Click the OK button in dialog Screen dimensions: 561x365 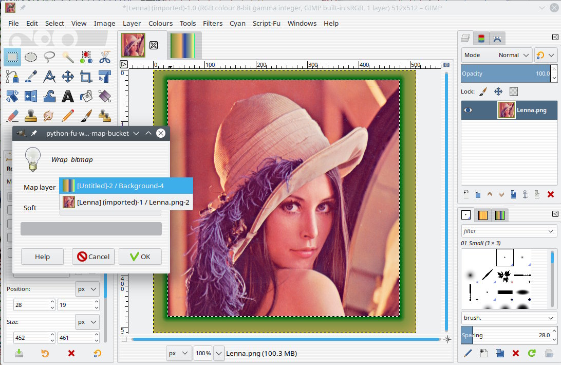click(140, 257)
